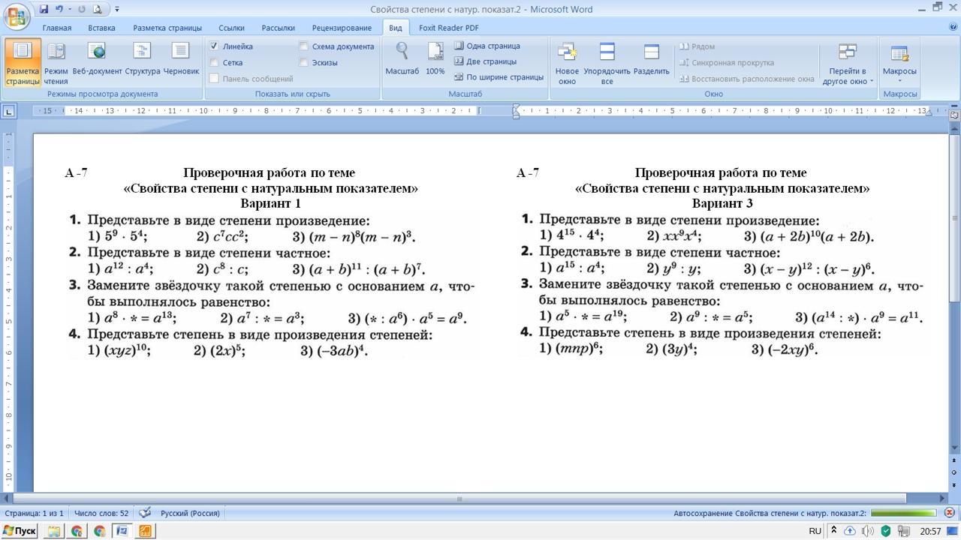The width and height of the screenshot is (961, 540).
Task: Open the Разметка страницы ribbon tab
Action: coord(167,28)
